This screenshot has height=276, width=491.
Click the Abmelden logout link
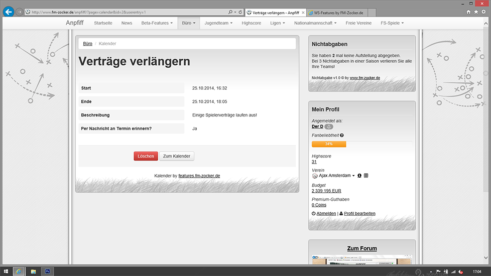(x=326, y=214)
